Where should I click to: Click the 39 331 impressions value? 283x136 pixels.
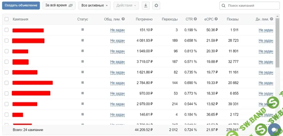233,104
